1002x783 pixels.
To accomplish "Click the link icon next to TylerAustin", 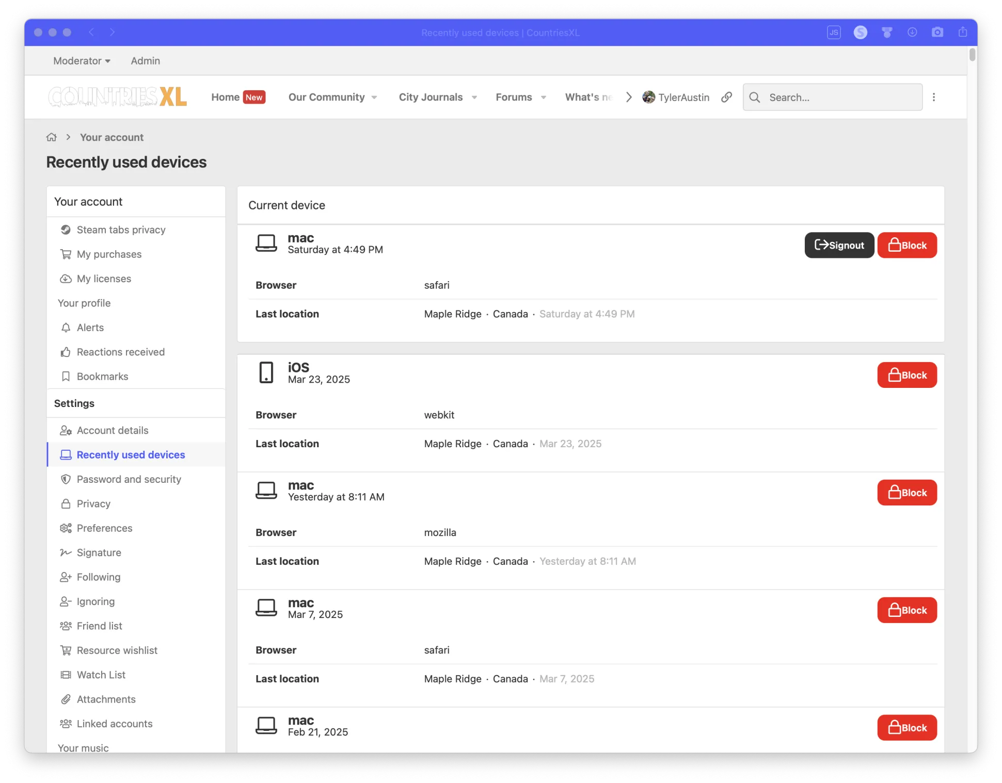I will tap(726, 97).
